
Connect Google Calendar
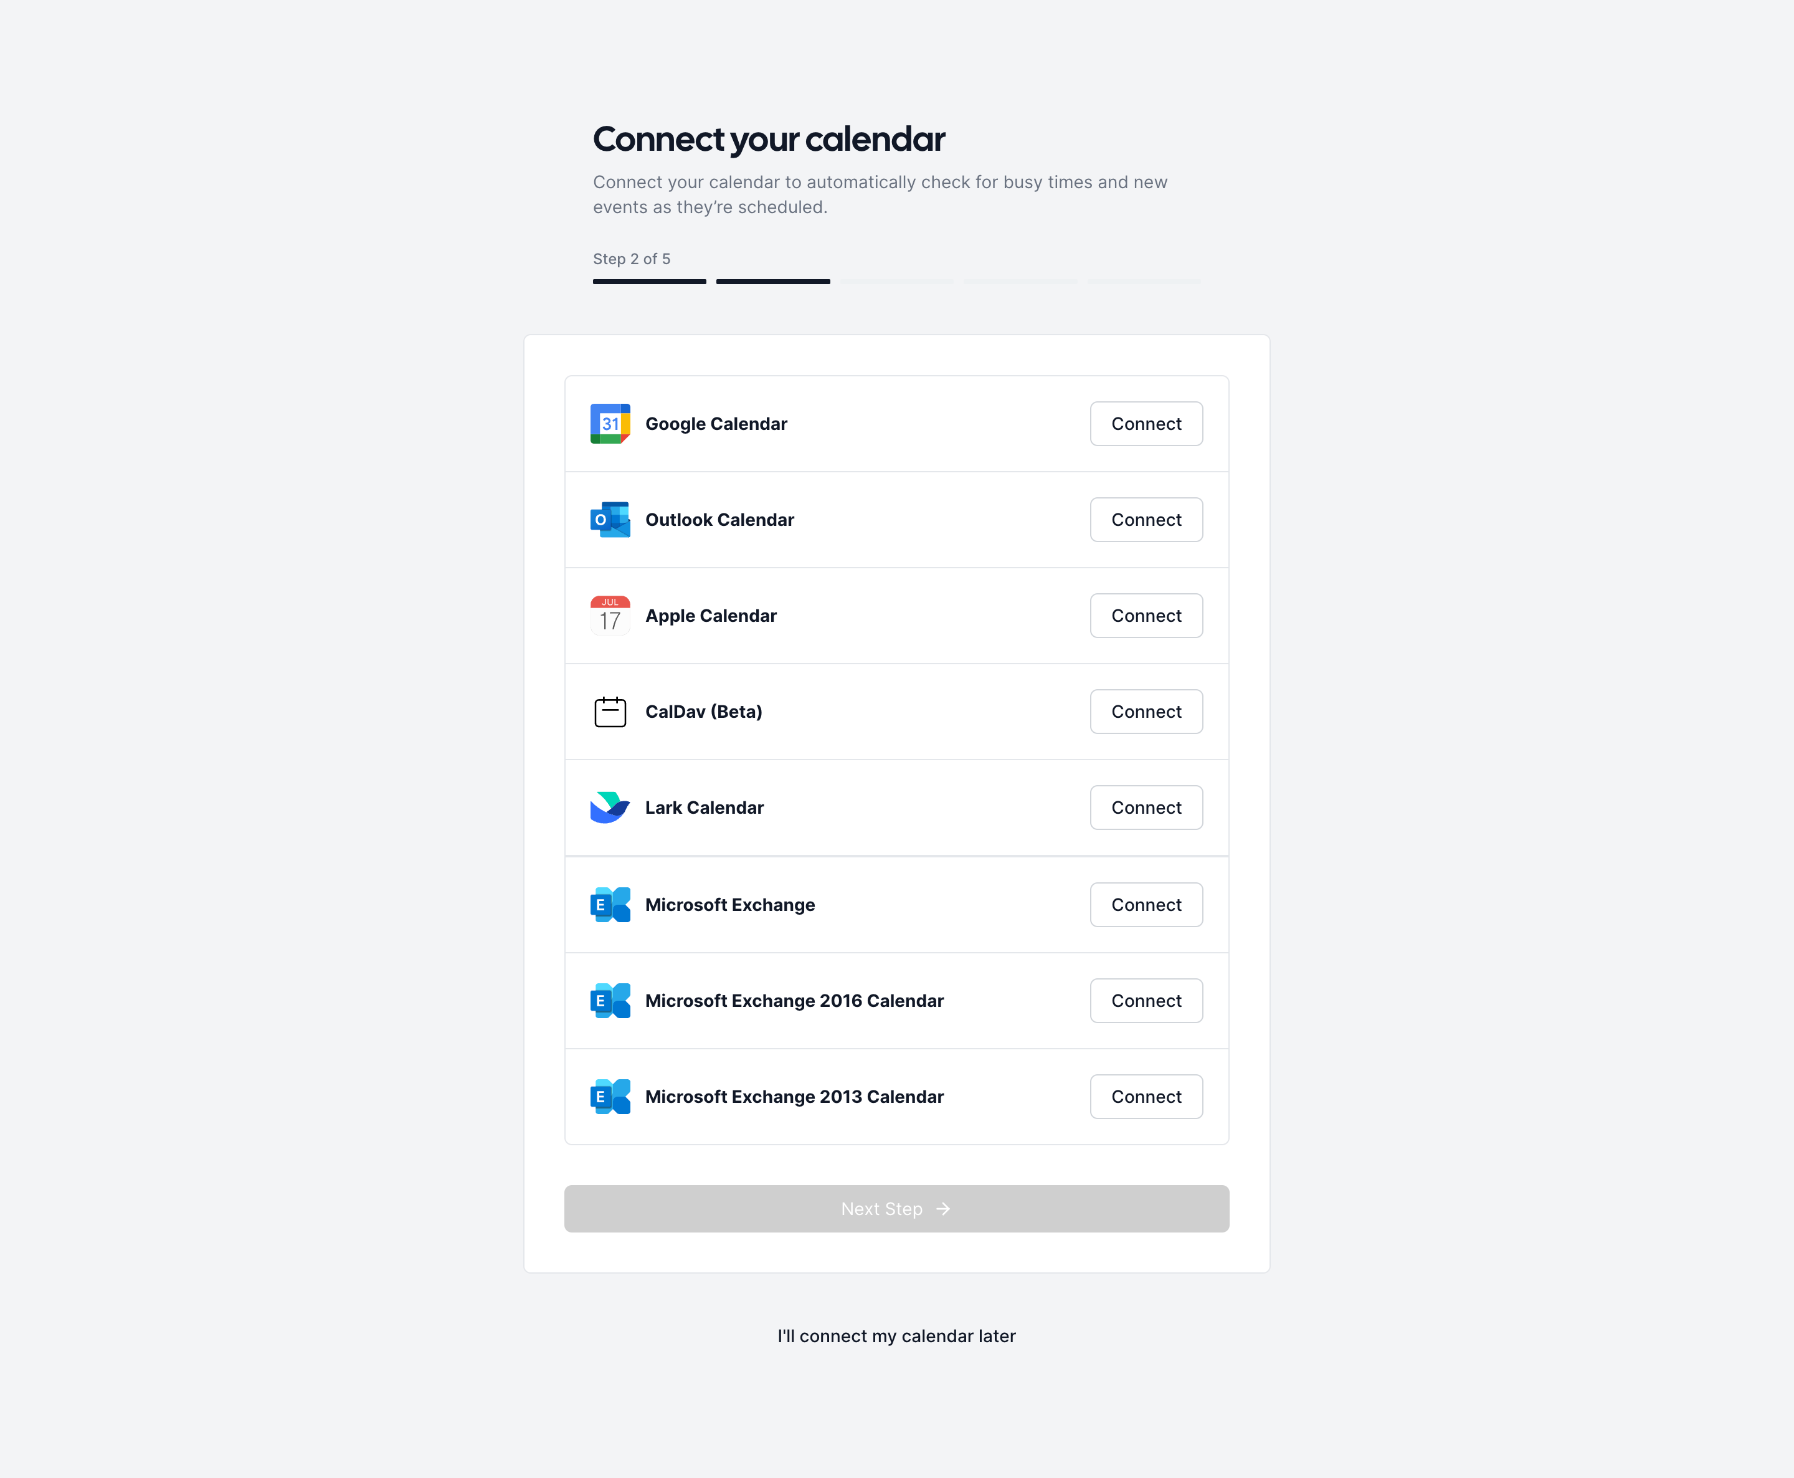click(1146, 424)
